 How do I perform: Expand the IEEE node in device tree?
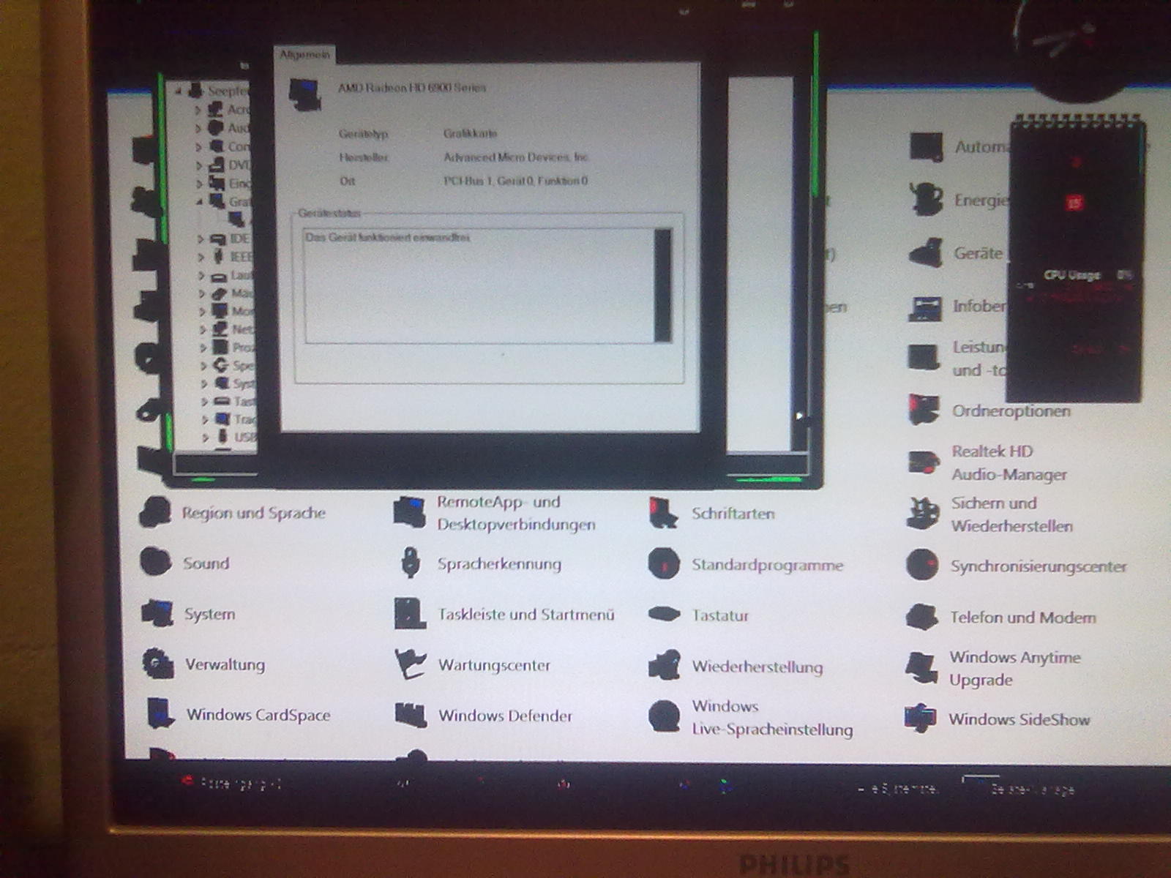pos(201,257)
